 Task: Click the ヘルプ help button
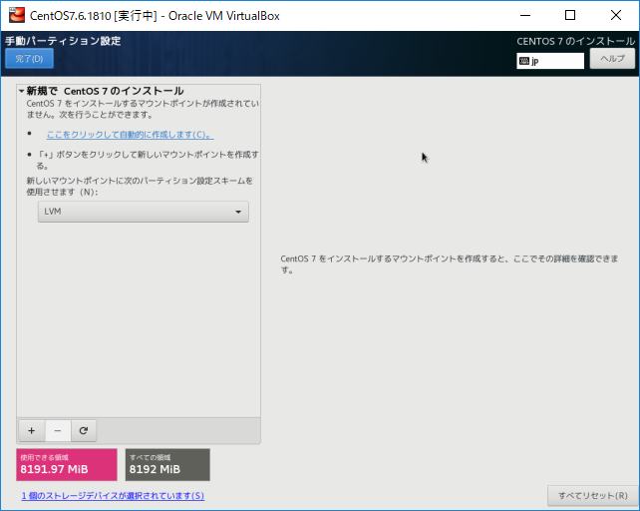(612, 59)
